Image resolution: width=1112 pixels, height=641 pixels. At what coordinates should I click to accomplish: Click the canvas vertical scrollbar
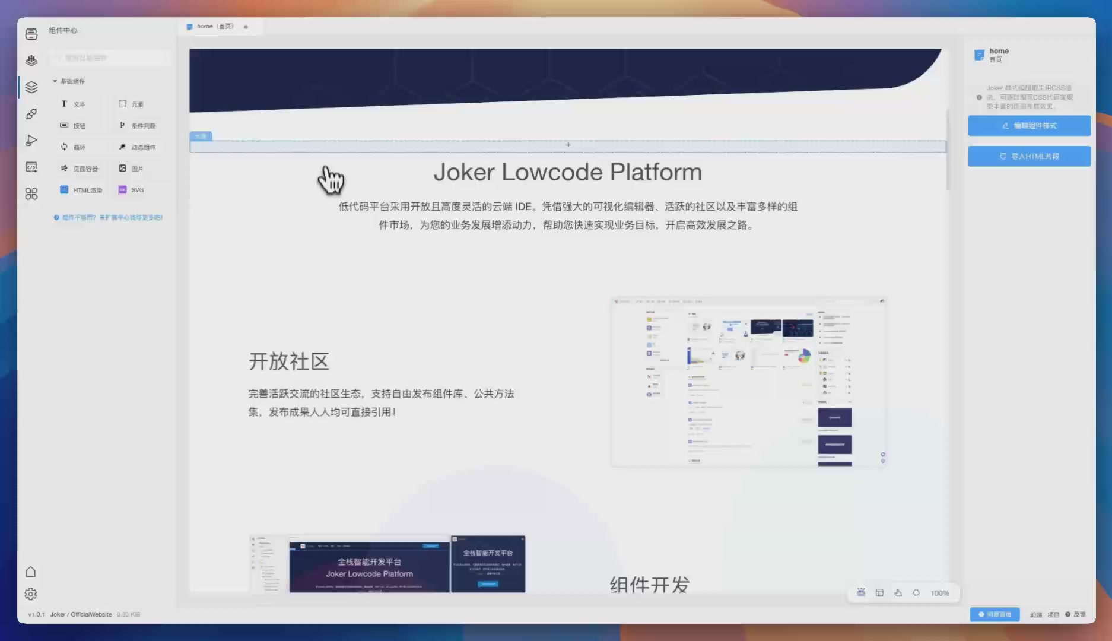pos(948,148)
